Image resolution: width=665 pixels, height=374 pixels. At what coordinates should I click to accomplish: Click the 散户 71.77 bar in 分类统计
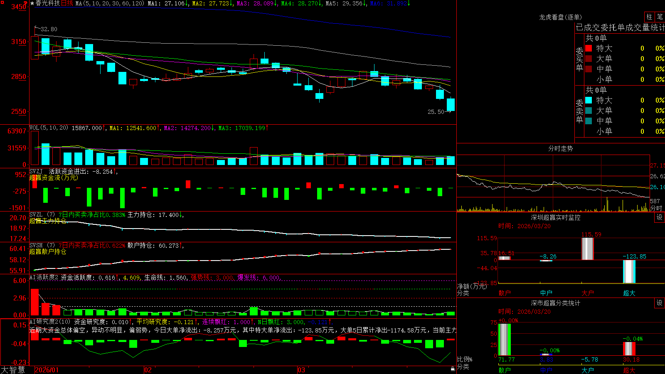click(505, 340)
